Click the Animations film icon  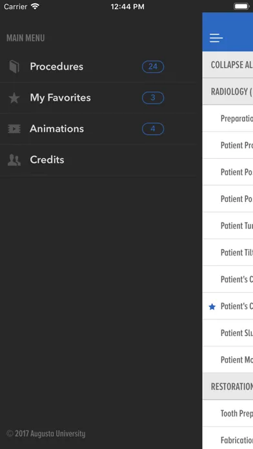(x=14, y=128)
